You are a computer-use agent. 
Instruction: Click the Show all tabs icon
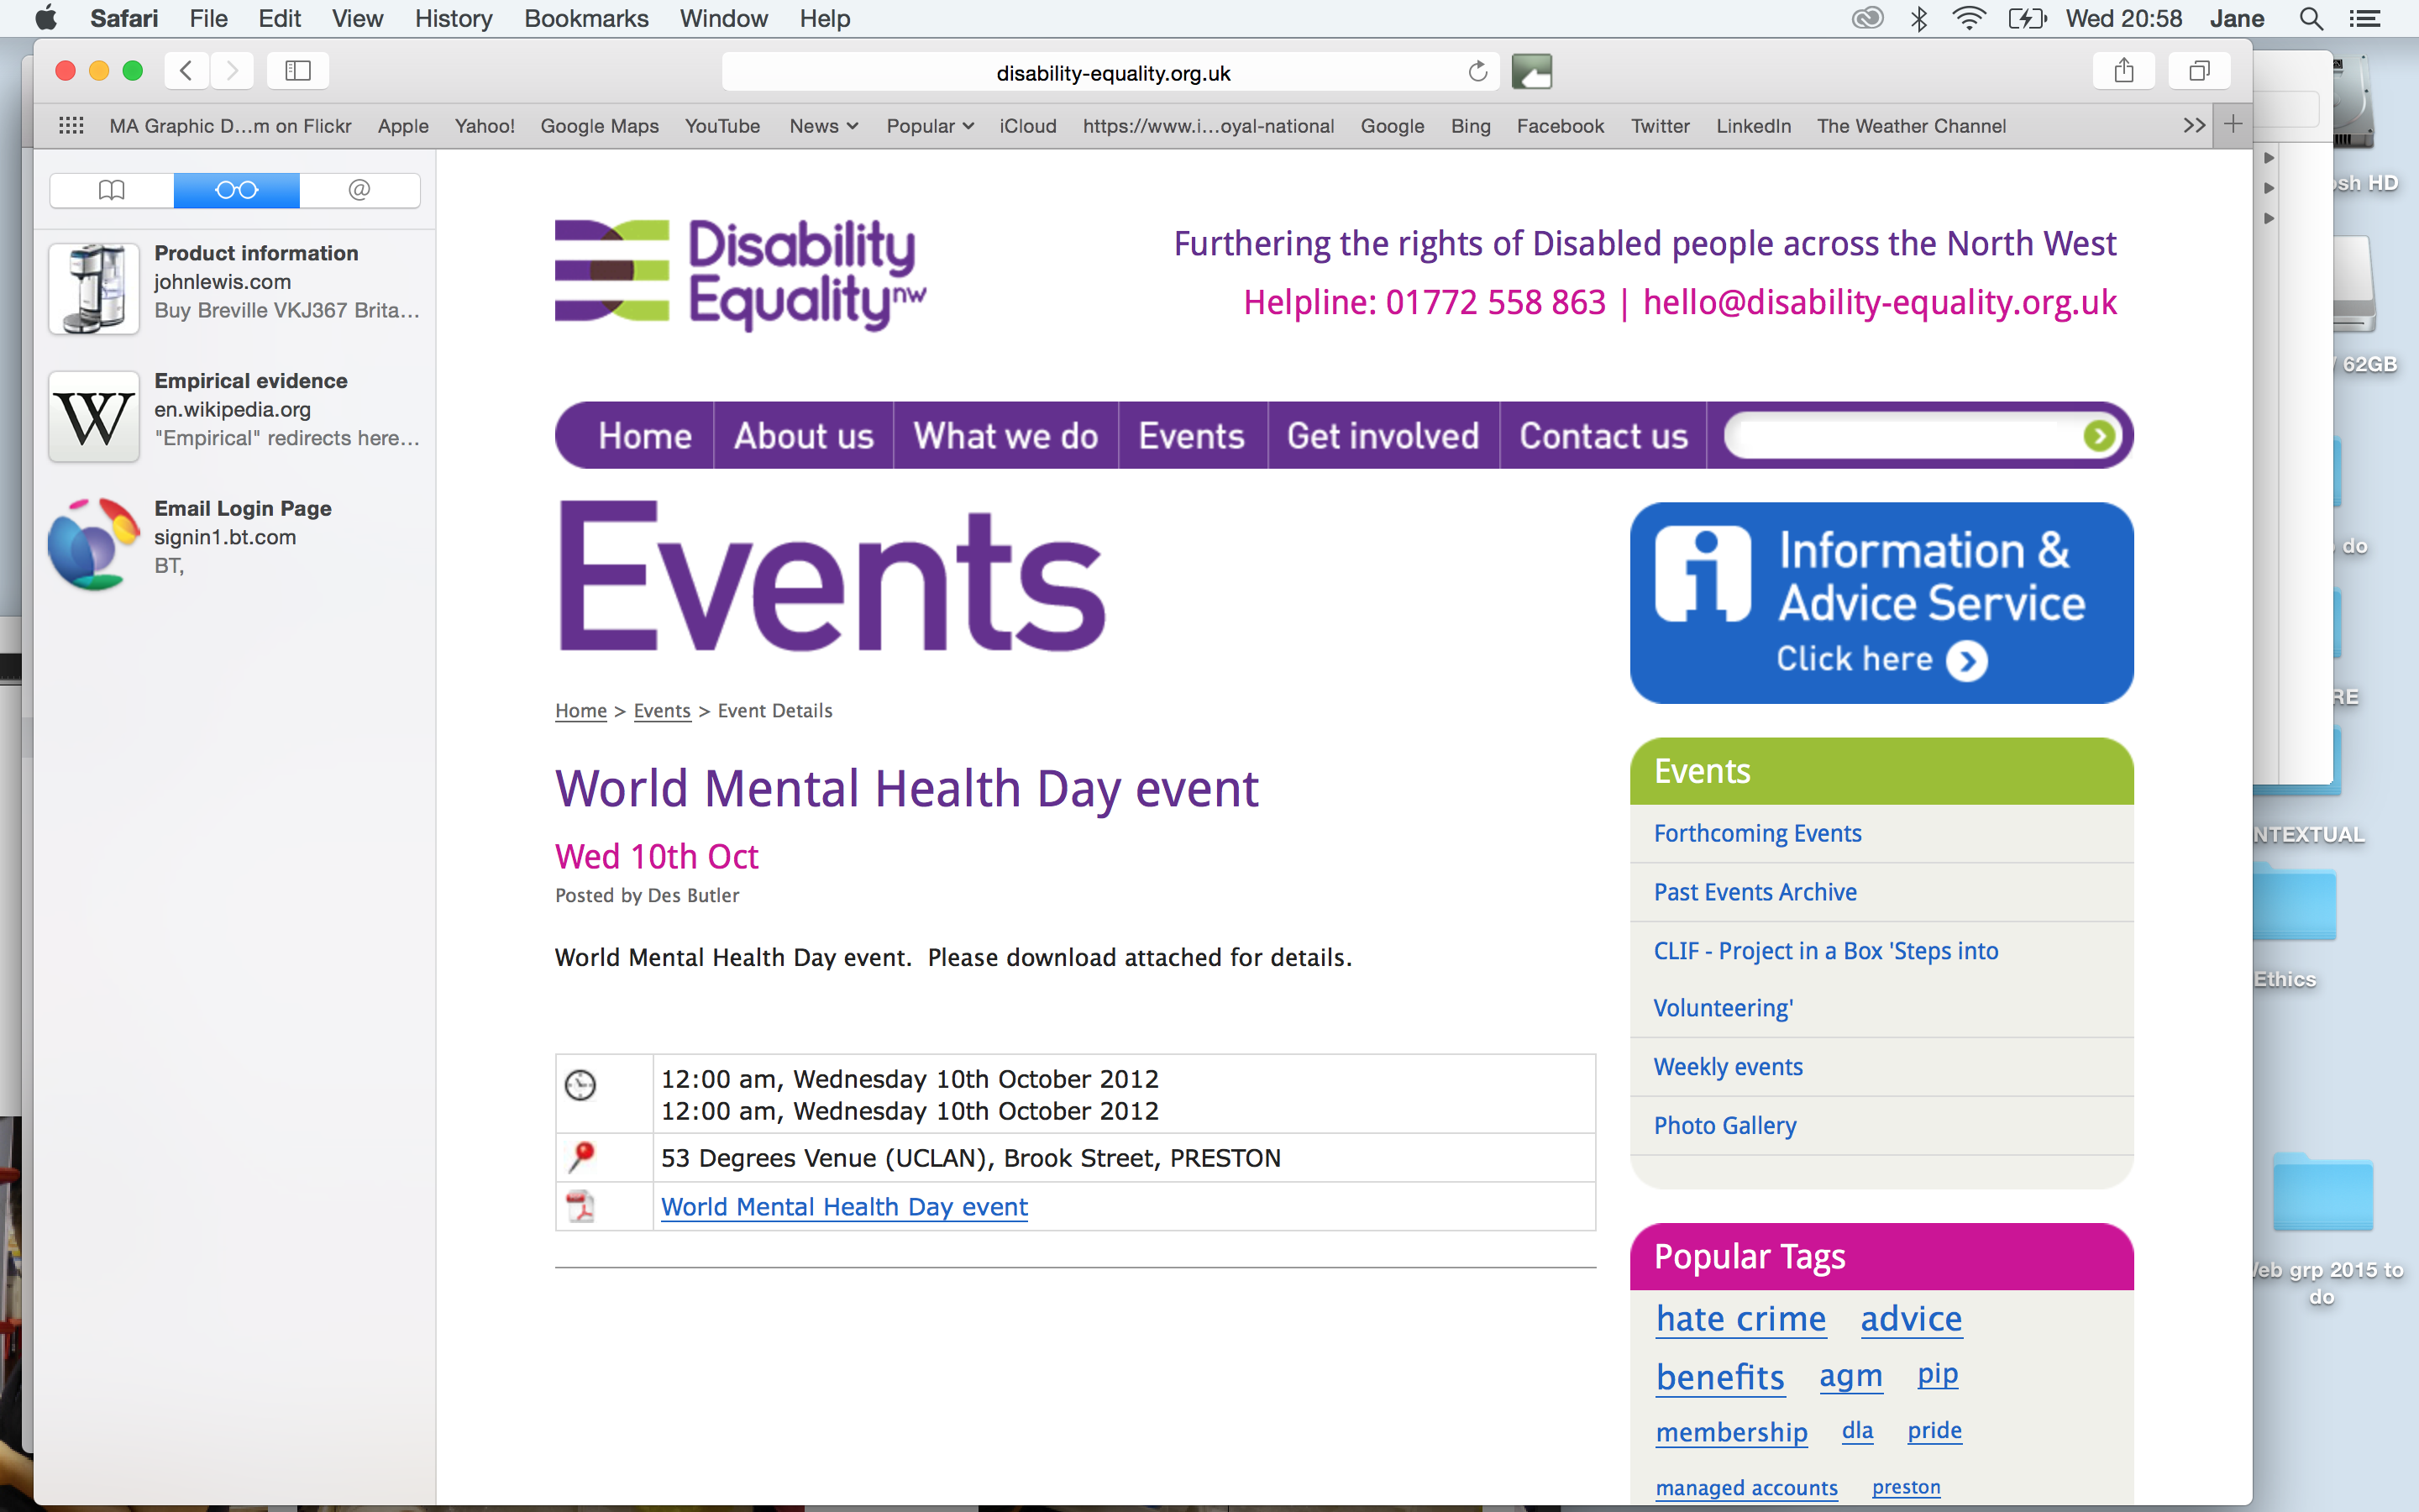point(2198,71)
